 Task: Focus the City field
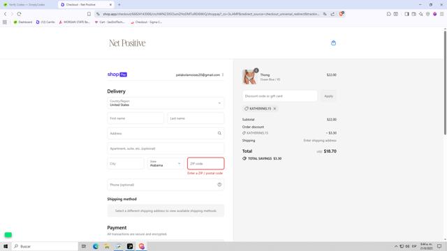pos(126,164)
